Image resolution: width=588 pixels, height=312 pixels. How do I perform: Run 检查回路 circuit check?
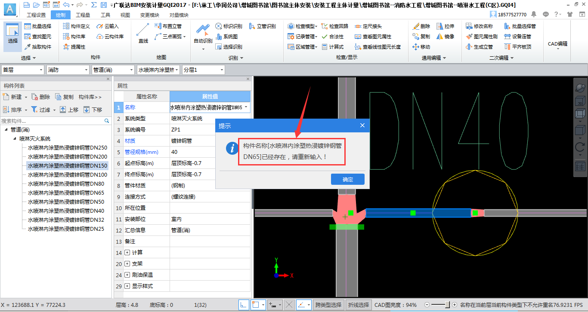tap(335, 26)
